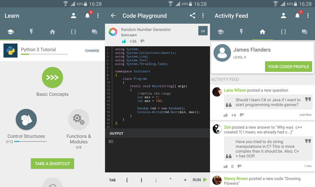Image resolution: width=315 pixels, height=187 pixels.
Task: Upvote Random Number Generator code
Action: (124, 41)
